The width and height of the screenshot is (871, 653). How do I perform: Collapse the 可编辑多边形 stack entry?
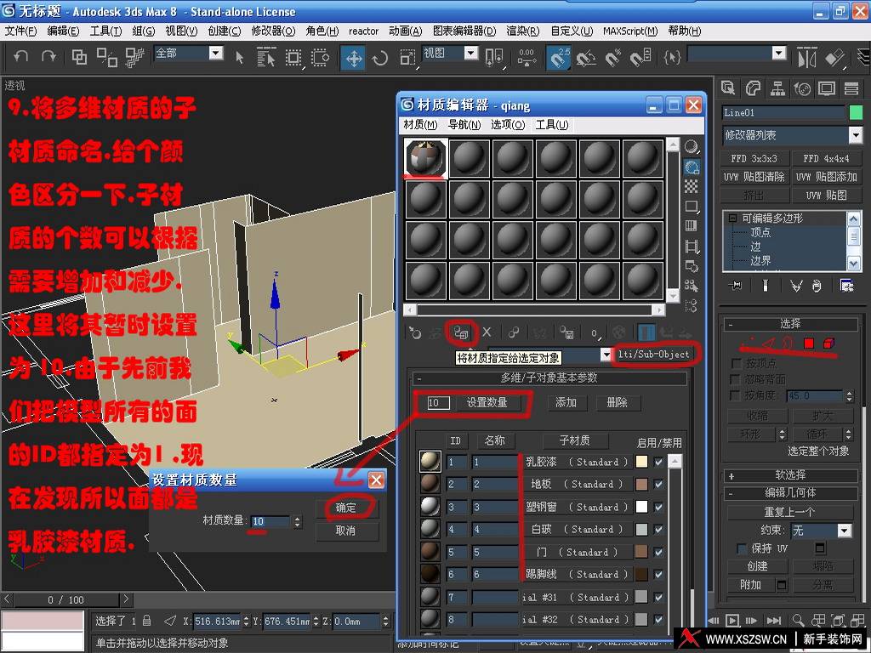pyautogui.click(x=732, y=219)
